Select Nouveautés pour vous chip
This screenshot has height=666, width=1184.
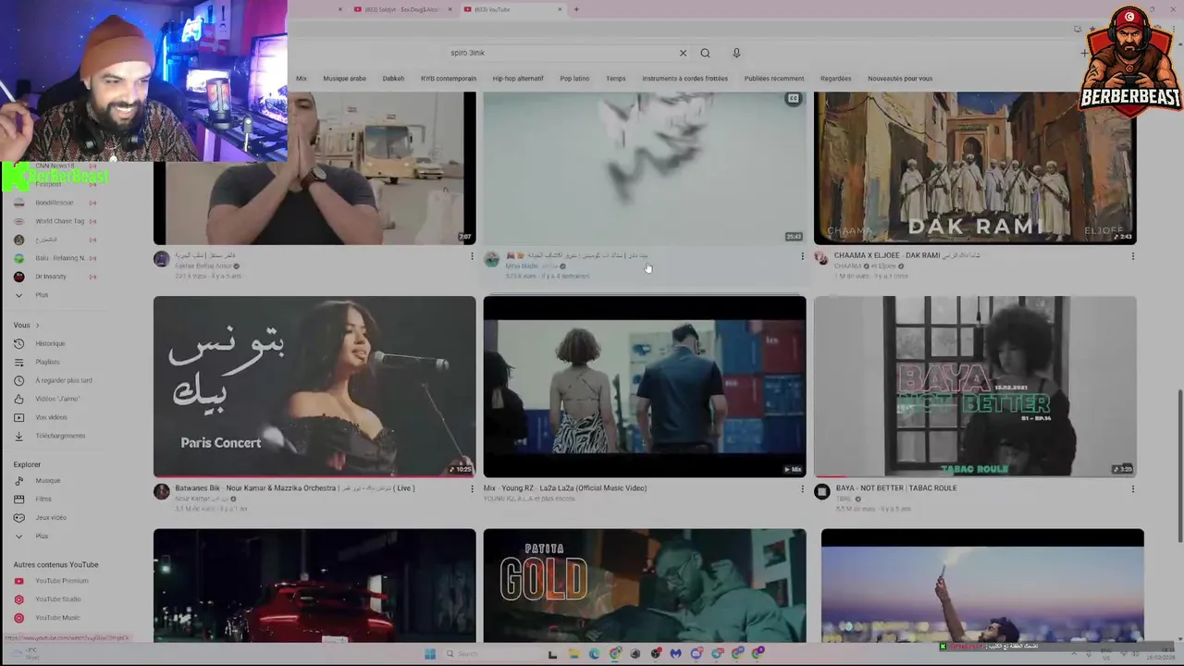900,79
